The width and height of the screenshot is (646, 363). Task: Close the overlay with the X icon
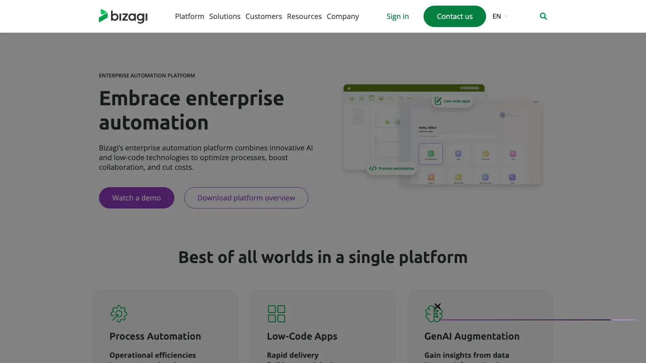point(438,306)
